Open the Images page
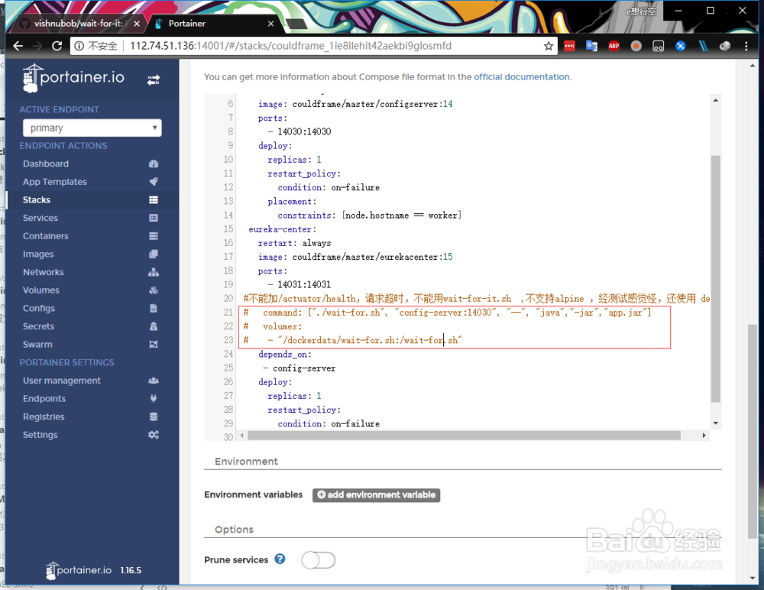The width and height of the screenshot is (764, 590). (38, 254)
